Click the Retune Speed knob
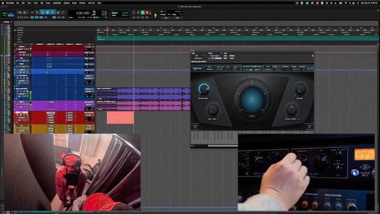The width and height of the screenshot is (380, 214). tap(204, 89)
